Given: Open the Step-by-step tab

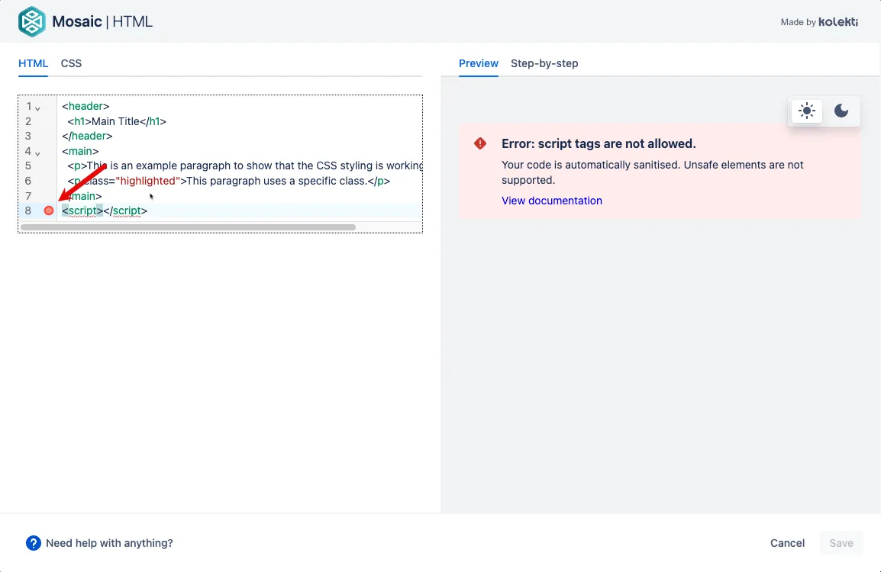Looking at the screenshot, I should coord(544,63).
